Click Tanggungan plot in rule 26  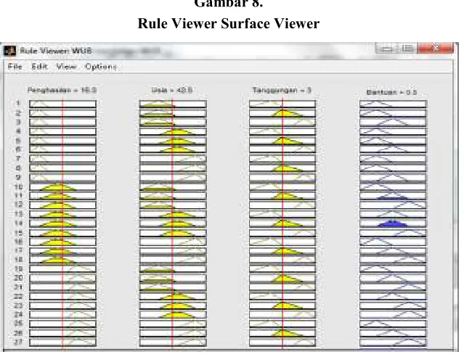pos(282,333)
